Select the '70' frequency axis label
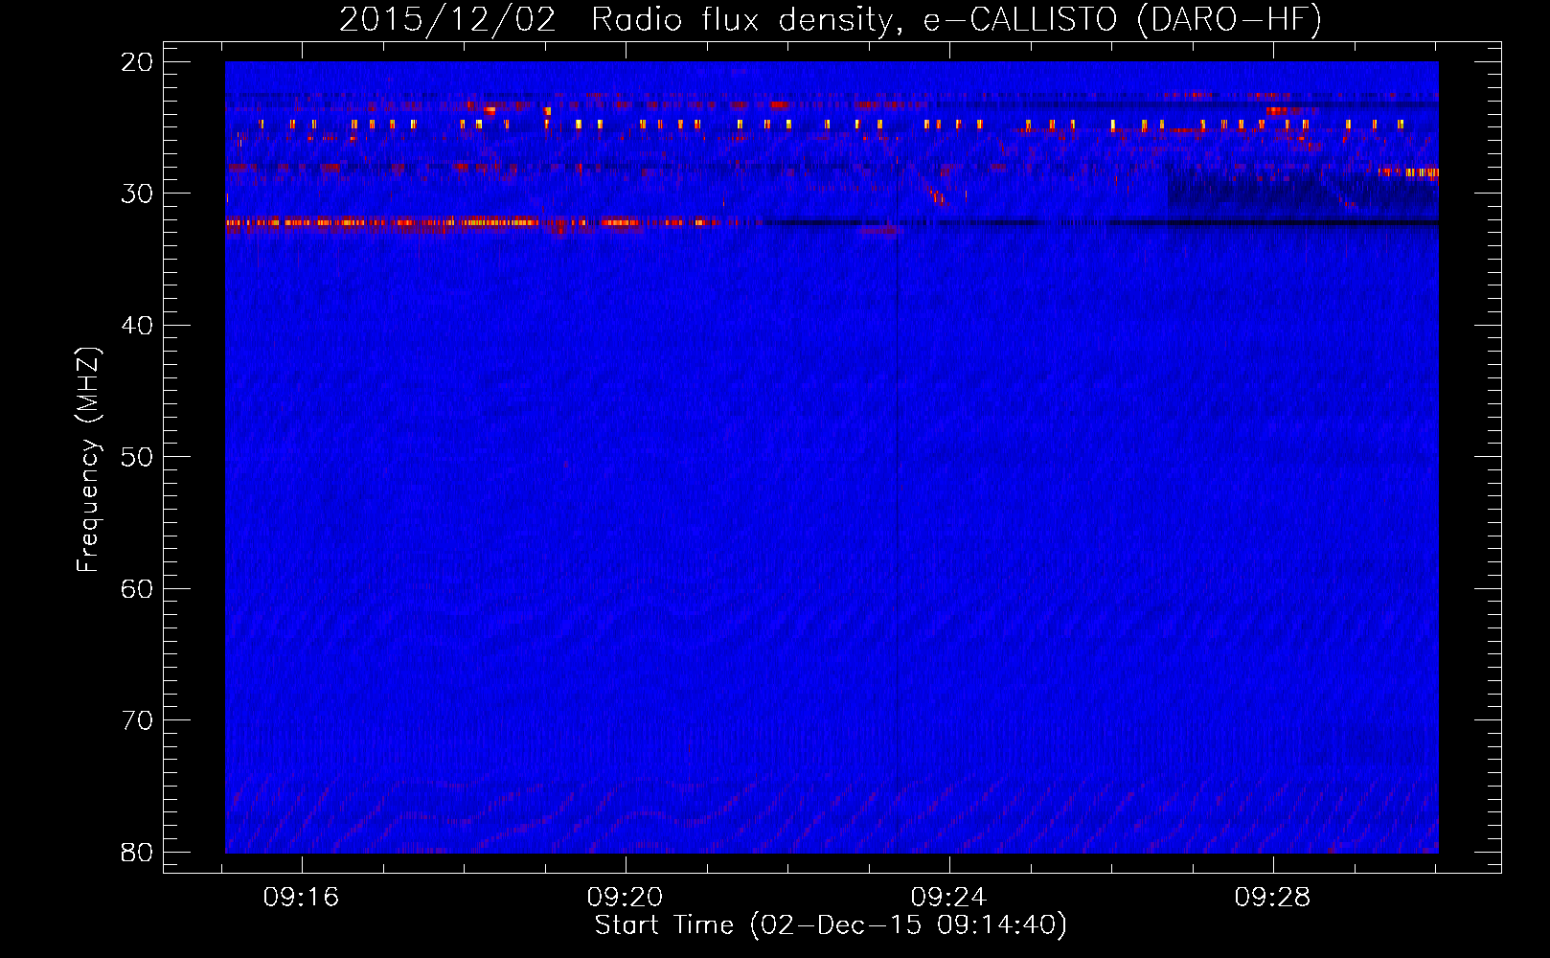Screen dimensions: 1550x958 tap(138, 720)
